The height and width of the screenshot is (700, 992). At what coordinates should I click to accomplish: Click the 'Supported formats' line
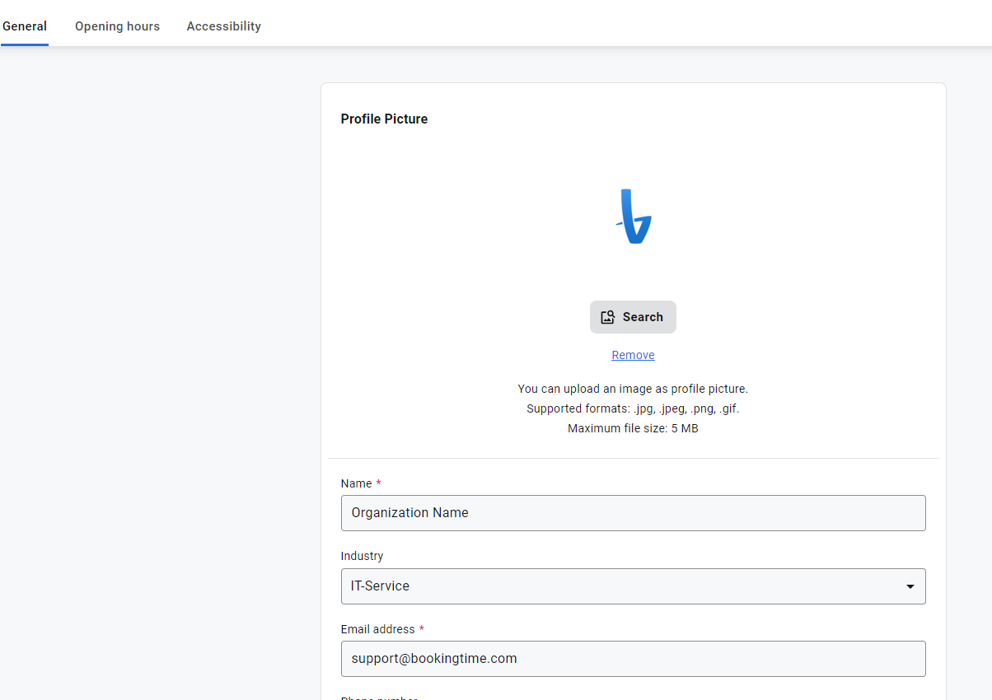coord(633,408)
